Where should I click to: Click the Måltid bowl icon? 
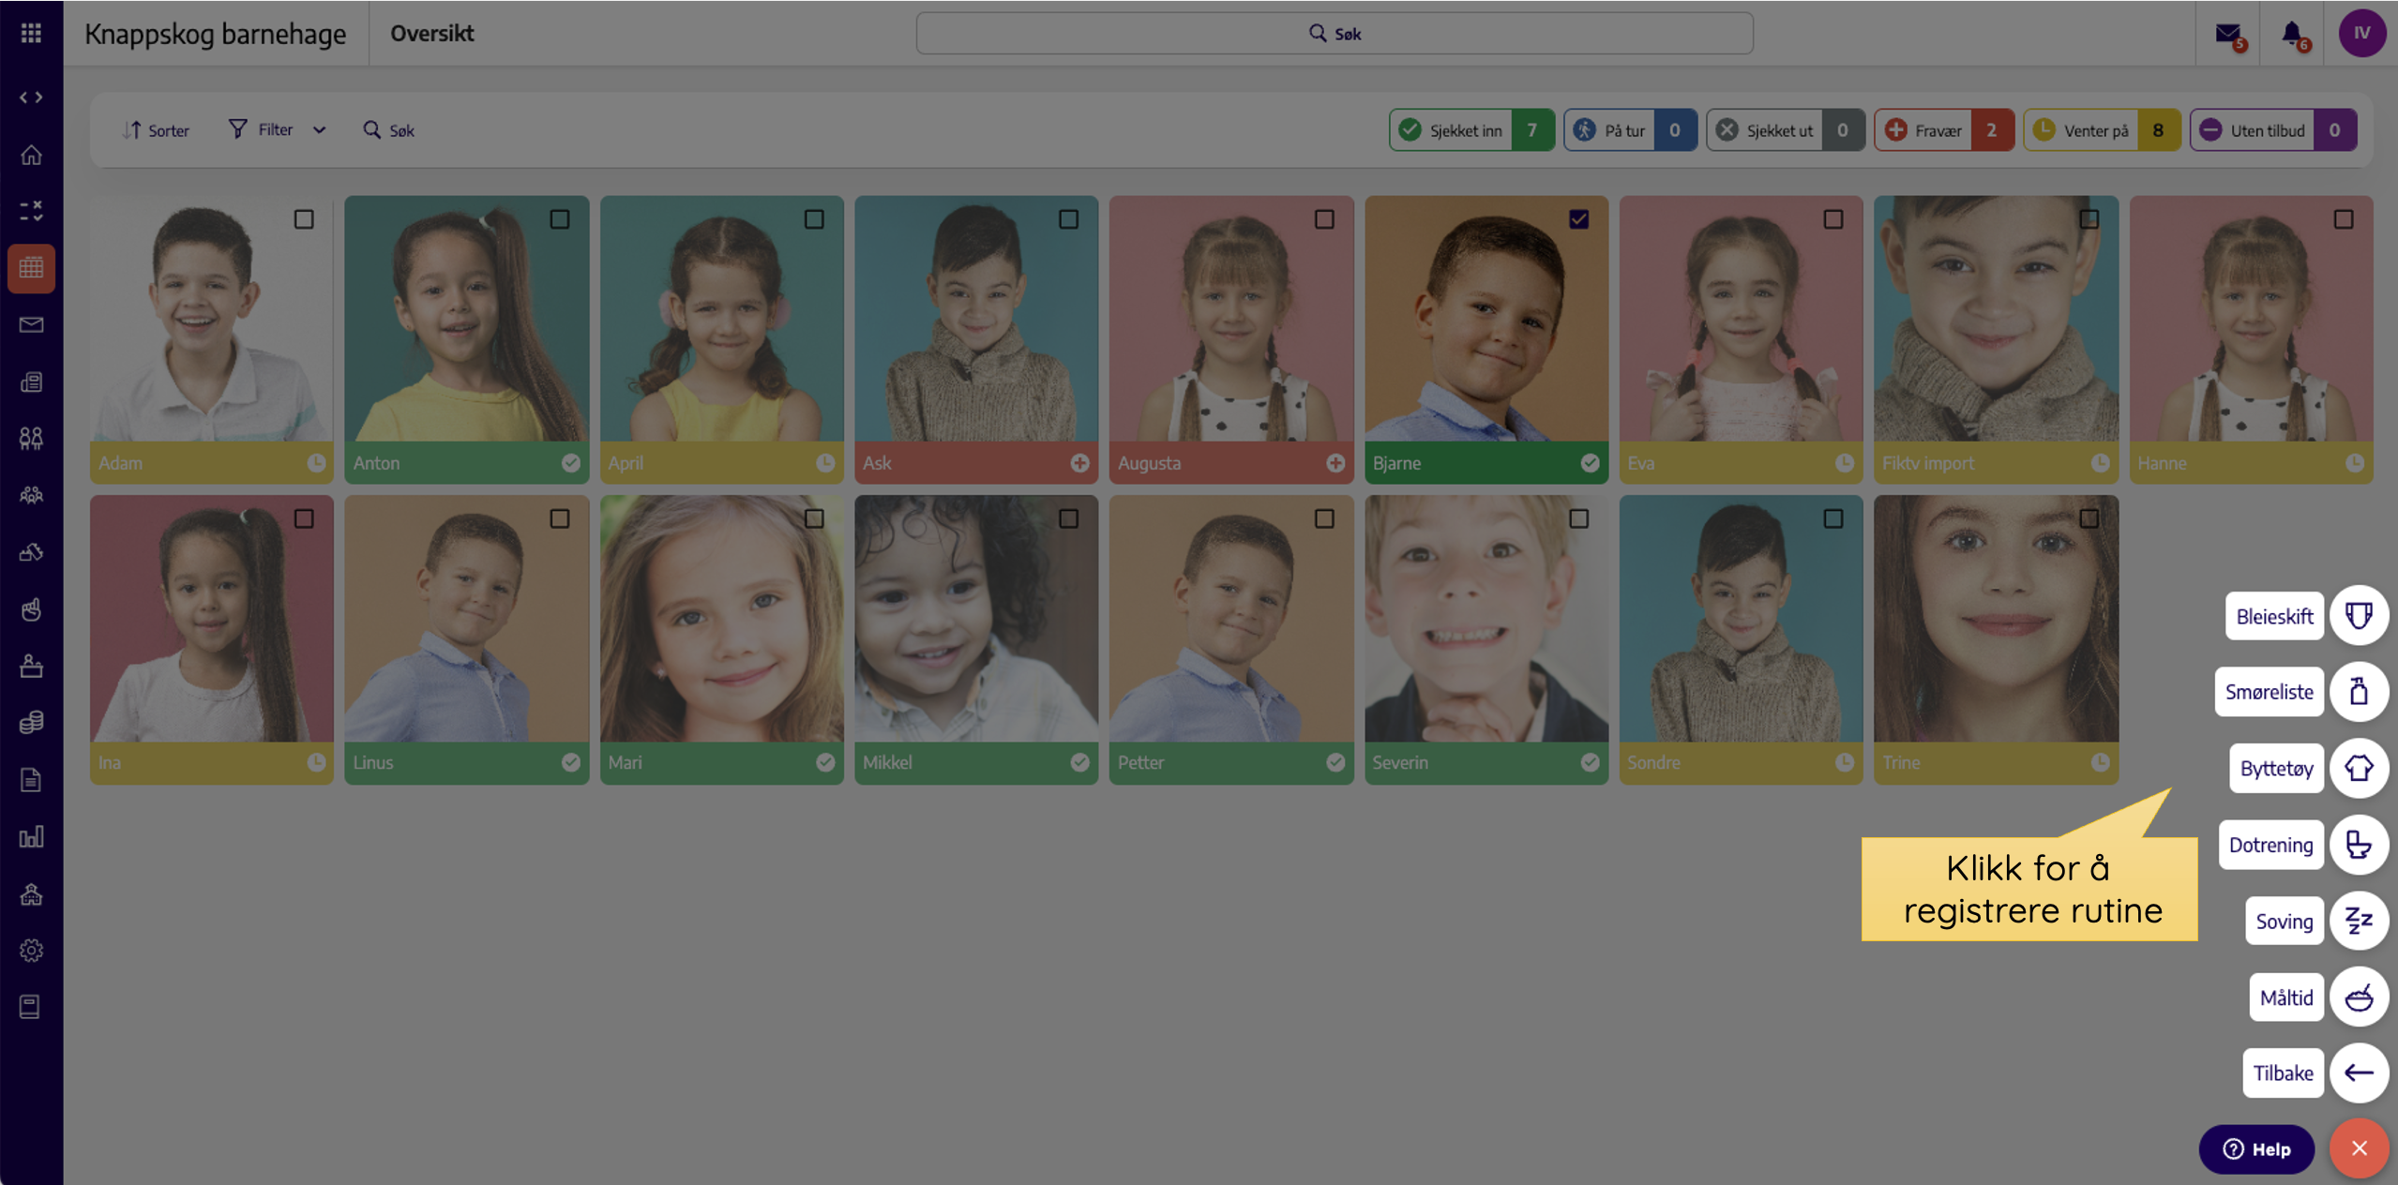coord(2360,997)
